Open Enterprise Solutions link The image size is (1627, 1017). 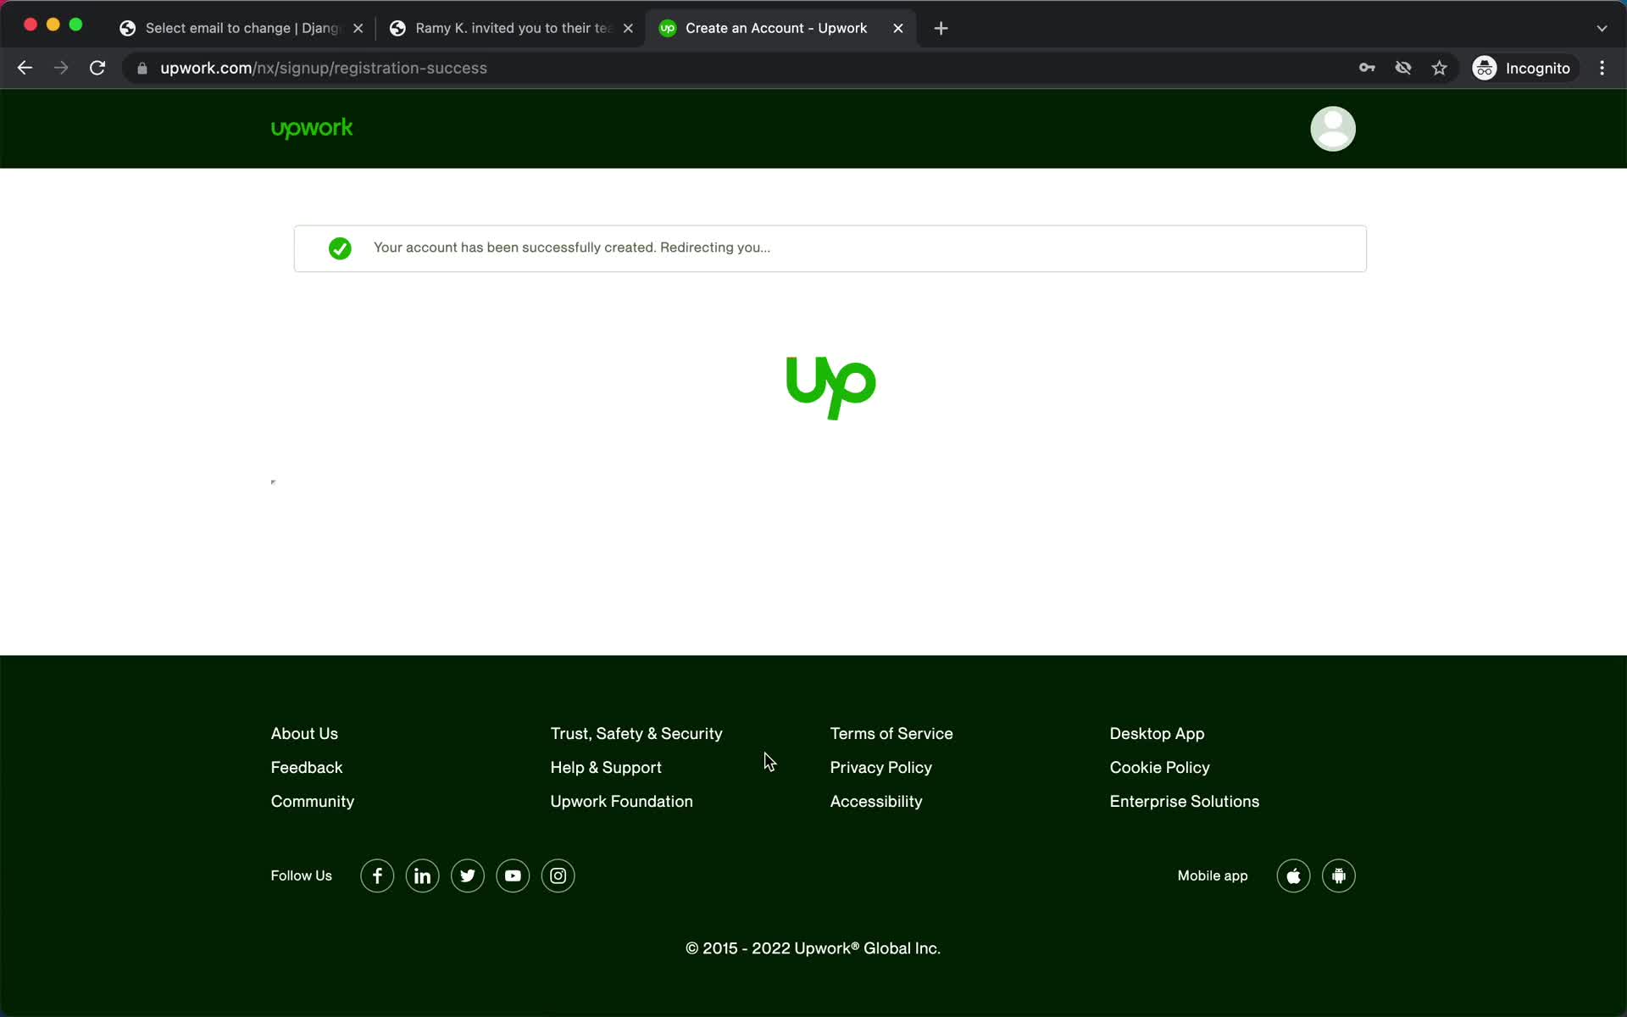[1184, 801]
